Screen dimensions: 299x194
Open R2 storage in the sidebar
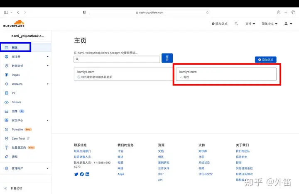click(x=13, y=93)
